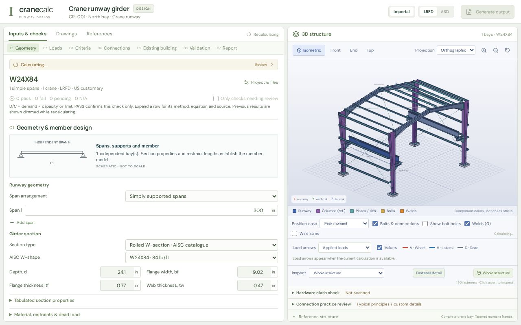The width and height of the screenshot is (521, 325).
Task: Open the Position case dropdown
Action: click(x=344, y=224)
